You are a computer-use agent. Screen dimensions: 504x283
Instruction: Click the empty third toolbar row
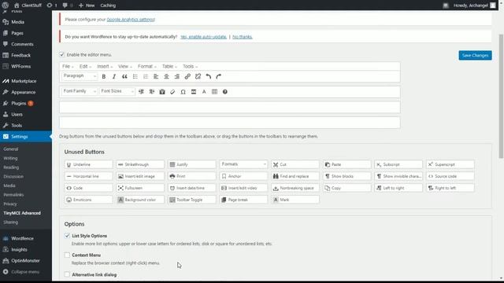tap(229, 107)
